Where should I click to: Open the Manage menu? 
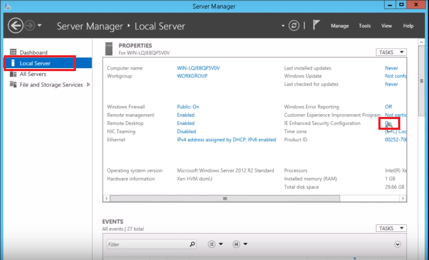click(340, 26)
